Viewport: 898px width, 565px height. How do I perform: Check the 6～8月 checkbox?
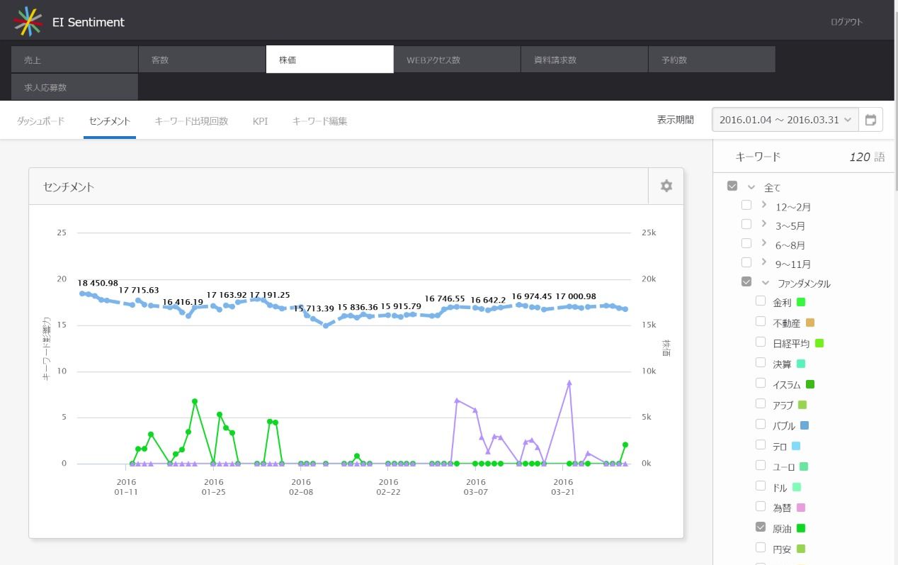(x=746, y=243)
